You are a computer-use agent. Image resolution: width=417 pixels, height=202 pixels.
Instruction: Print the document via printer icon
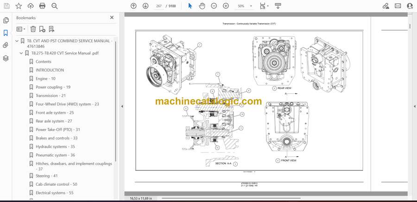point(42,6)
